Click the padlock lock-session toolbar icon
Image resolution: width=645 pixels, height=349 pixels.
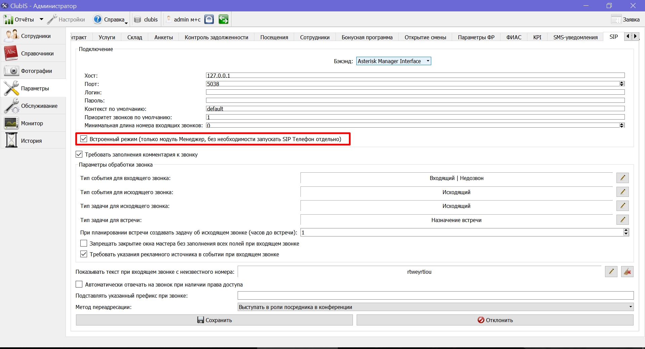coord(209,19)
